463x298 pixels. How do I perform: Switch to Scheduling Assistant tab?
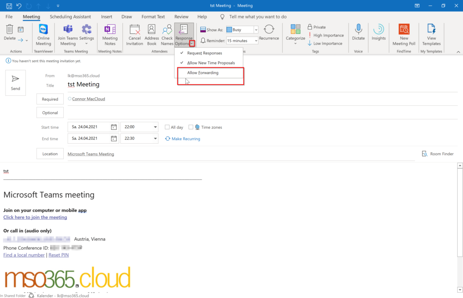click(x=70, y=17)
